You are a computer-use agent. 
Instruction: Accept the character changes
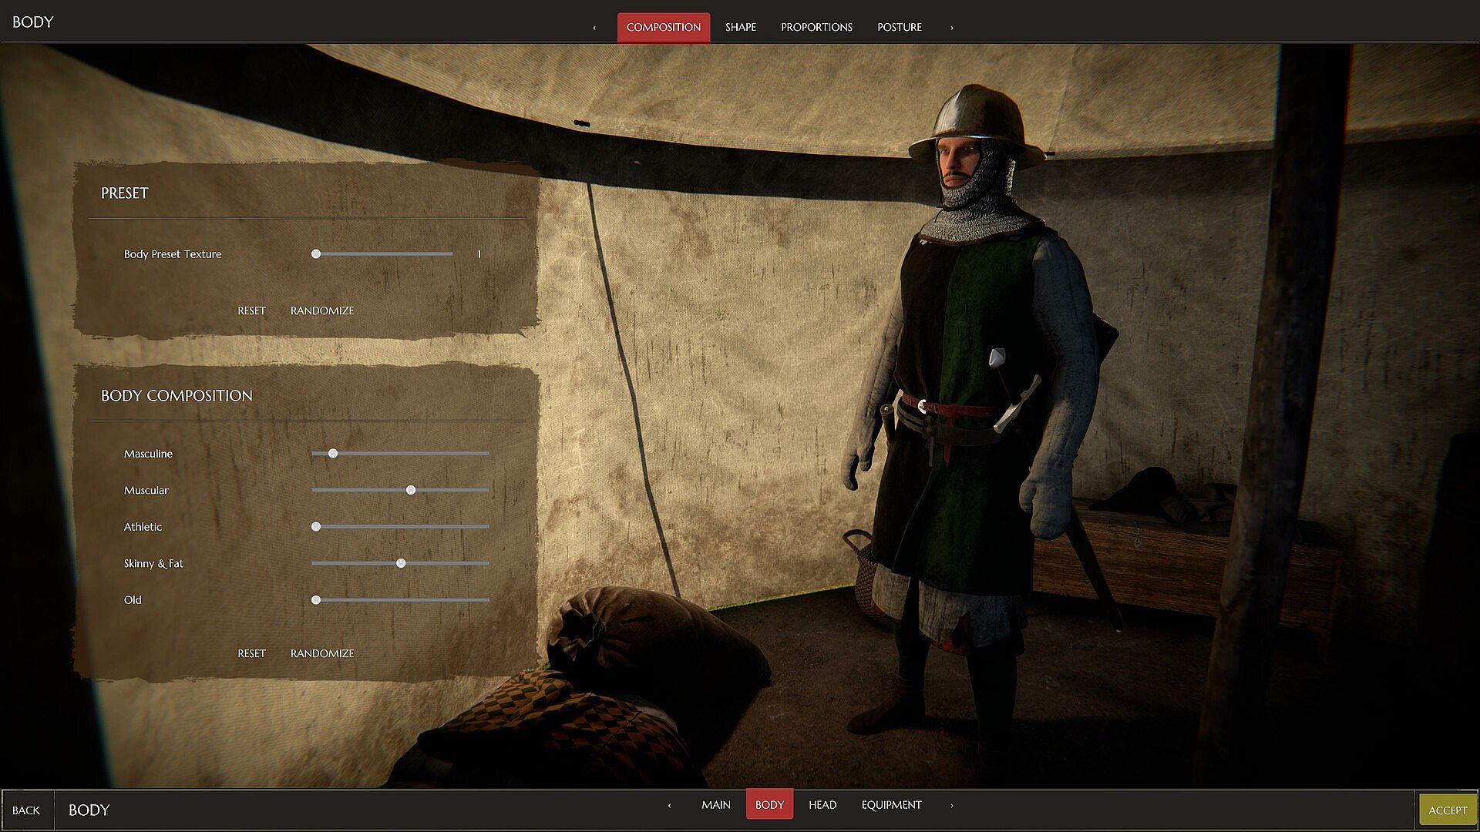click(1447, 810)
